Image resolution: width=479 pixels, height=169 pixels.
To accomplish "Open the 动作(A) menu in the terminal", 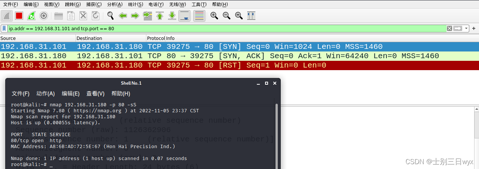I will [x=46, y=94].
